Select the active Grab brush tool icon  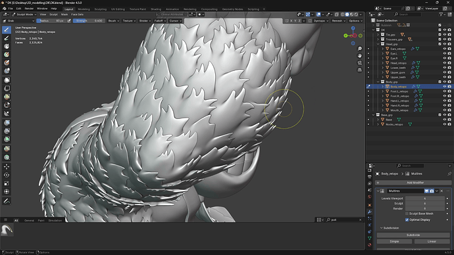pos(7,30)
